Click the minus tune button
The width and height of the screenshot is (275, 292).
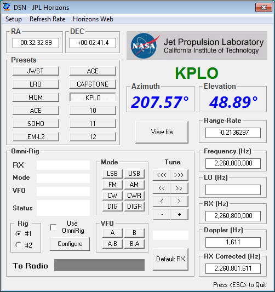pos(162,215)
